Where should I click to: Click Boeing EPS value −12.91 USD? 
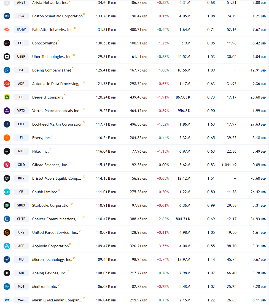257,70
